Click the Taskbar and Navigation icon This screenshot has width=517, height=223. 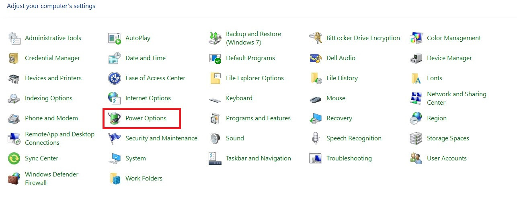point(215,158)
